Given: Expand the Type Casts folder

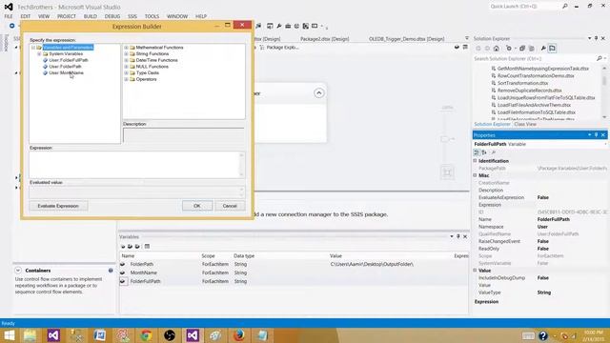Looking at the screenshot, I should pyautogui.click(x=126, y=72).
